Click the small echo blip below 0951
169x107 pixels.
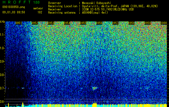(23, 88)
